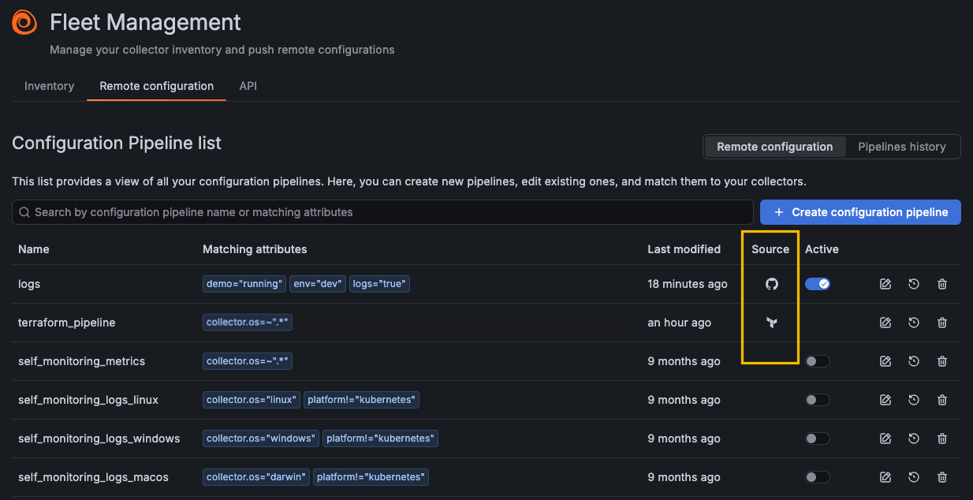View history of the self_monitoring_logs_windows pipeline
The image size is (973, 500).
913,438
